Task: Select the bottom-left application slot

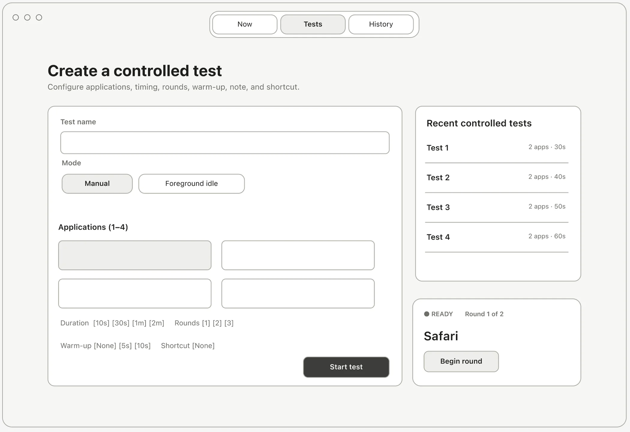Action: (x=135, y=293)
